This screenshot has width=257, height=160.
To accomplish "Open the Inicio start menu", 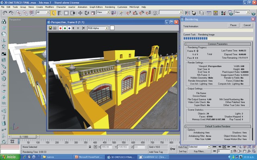I will click(10, 157).
